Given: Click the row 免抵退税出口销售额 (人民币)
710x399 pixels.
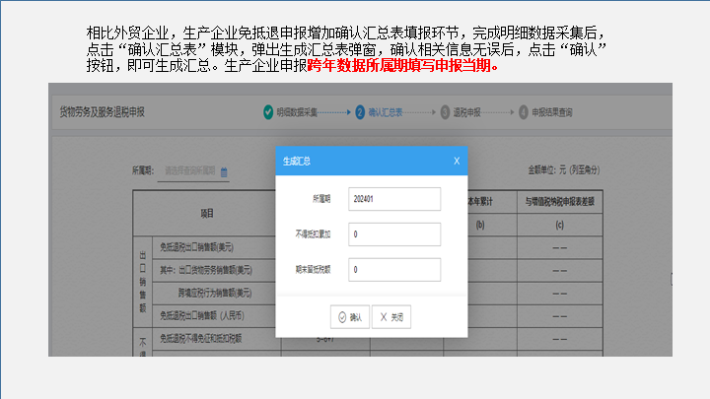Looking at the screenshot, I should pos(202,315).
